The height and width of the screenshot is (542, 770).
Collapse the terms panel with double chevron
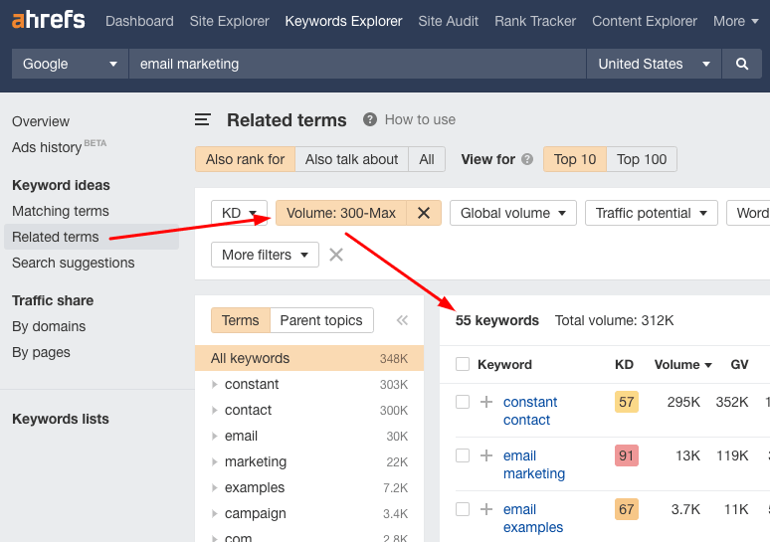[x=402, y=320]
